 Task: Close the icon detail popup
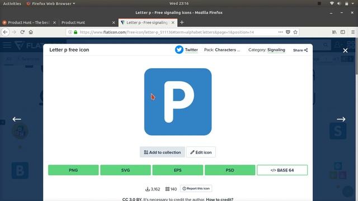click(345, 50)
